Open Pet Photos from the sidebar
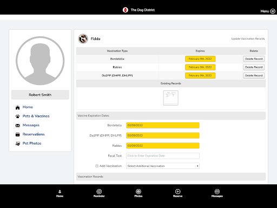This screenshot has height=208, width=277. [32, 143]
